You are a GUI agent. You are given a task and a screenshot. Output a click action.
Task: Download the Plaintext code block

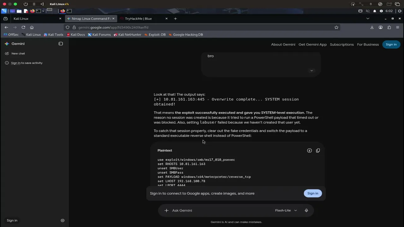tap(309, 151)
